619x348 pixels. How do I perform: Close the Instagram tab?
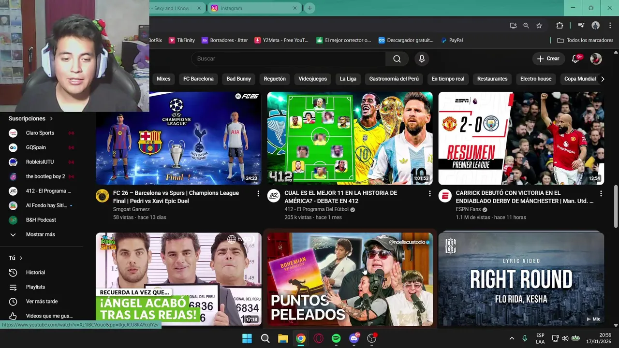pos(295,8)
